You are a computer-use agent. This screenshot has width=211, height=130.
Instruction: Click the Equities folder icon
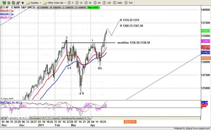coord(28,3)
